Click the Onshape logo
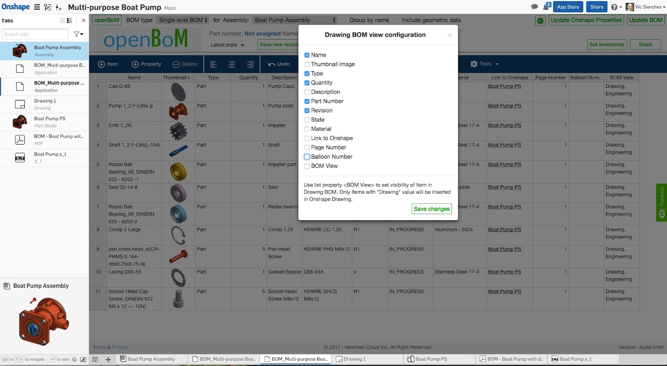 tap(15, 7)
